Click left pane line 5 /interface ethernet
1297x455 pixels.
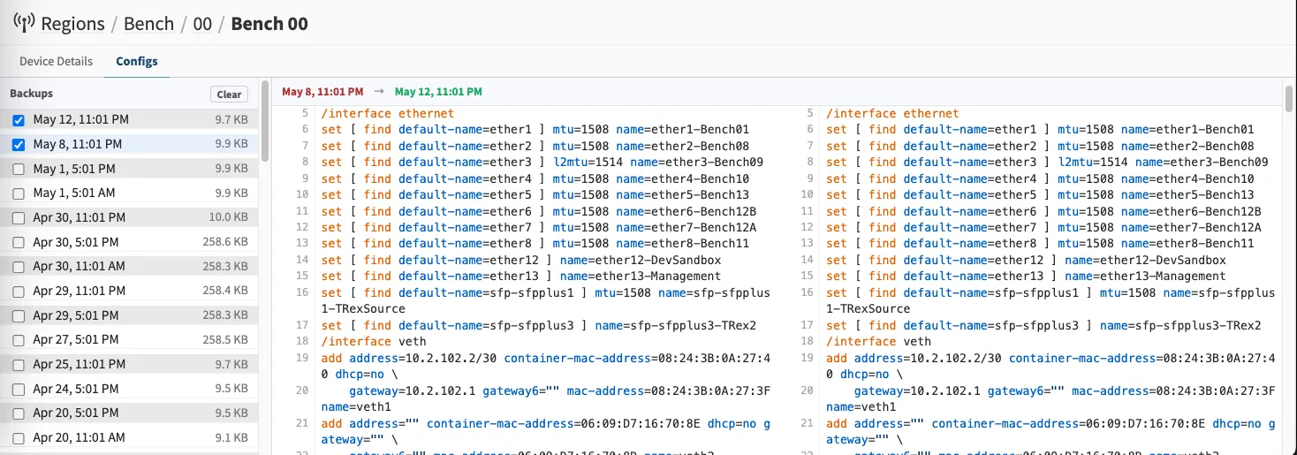click(x=388, y=113)
